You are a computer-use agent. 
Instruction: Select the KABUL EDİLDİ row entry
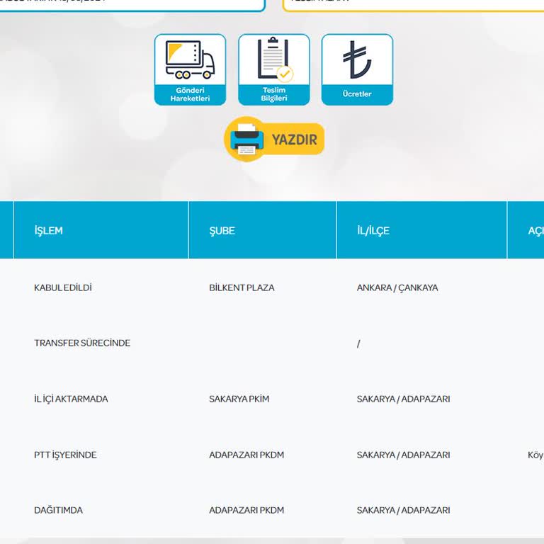(63, 288)
